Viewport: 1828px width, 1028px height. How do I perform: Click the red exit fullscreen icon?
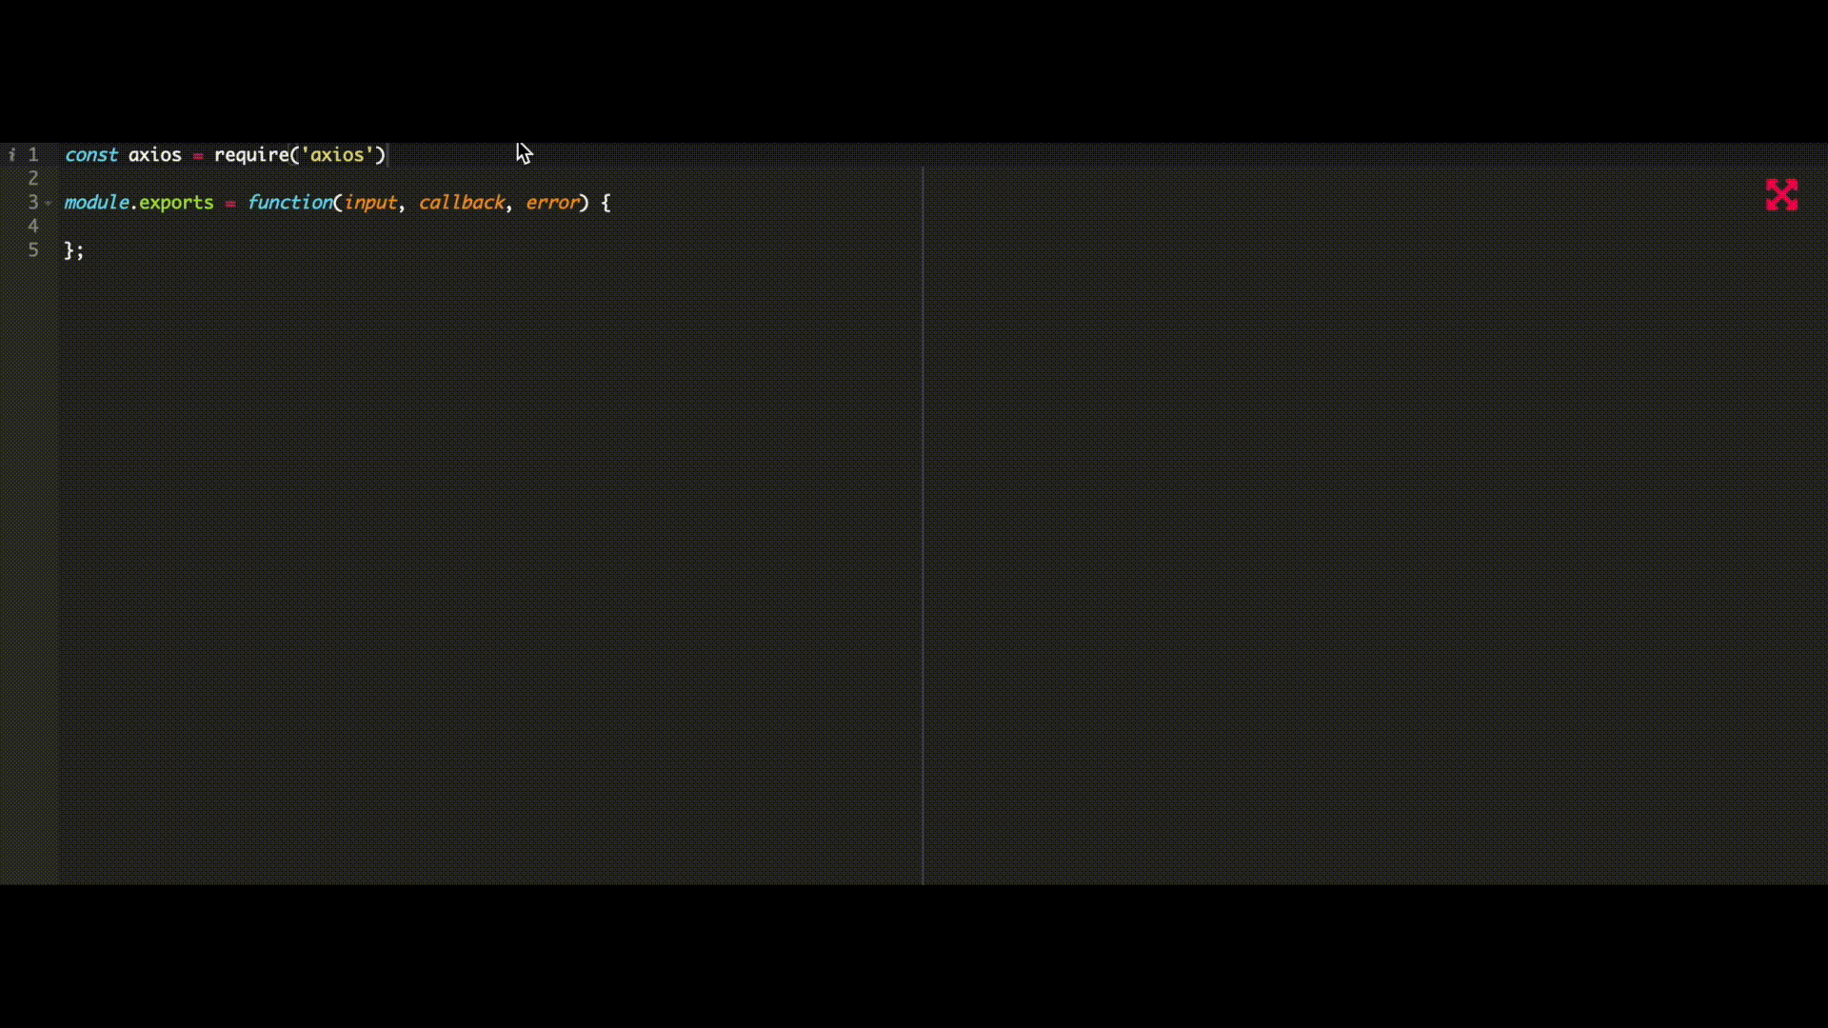pyautogui.click(x=1781, y=195)
